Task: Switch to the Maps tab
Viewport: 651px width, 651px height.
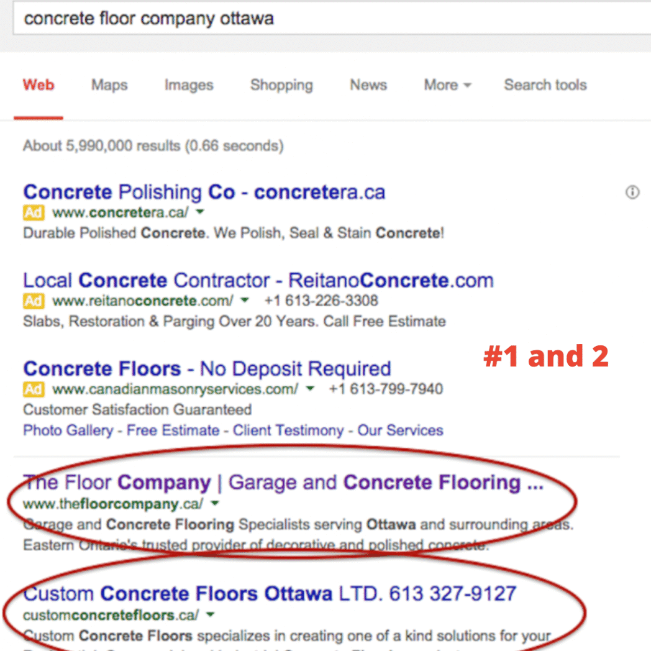Action: [109, 85]
